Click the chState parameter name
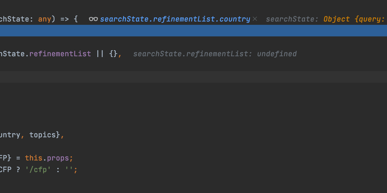387x193 pixels. click(14, 19)
